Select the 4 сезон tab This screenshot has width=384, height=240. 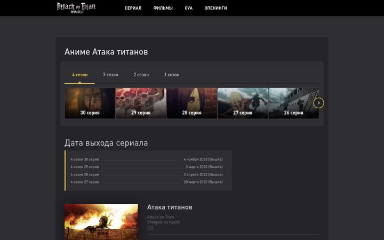pyautogui.click(x=80, y=75)
